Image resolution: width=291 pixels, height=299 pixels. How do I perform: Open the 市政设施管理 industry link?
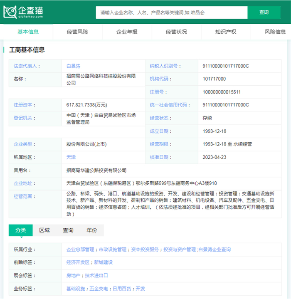(x=112, y=250)
